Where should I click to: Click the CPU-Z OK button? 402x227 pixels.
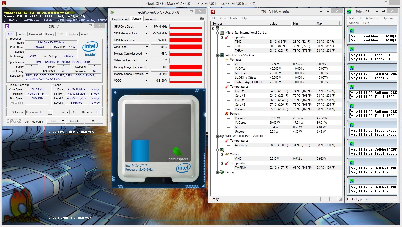coord(94,121)
